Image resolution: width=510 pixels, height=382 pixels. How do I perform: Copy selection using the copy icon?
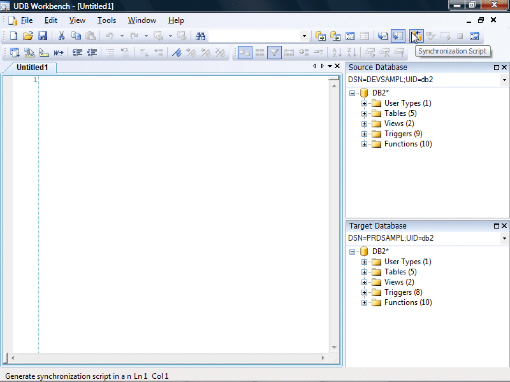[x=76, y=36]
